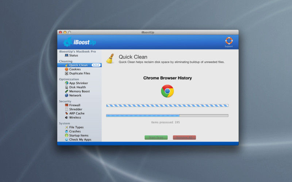Screen dimensions: 292x182
Task: Click the ARP Cache icon
Action: pyautogui.click(x=66, y=113)
